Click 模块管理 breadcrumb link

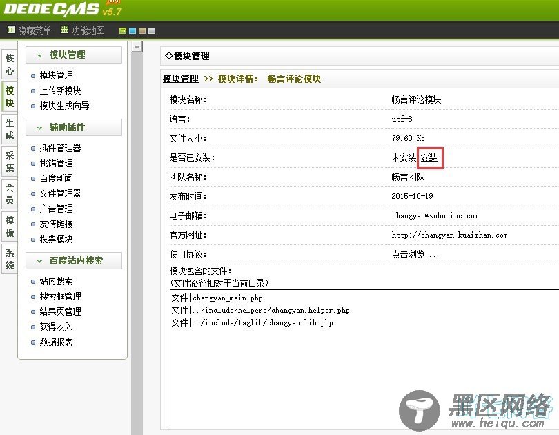coord(181,79)
